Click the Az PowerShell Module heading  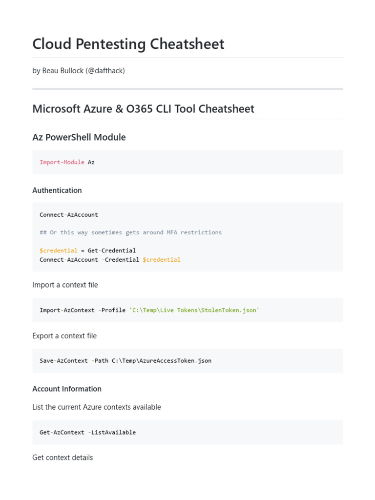[79, 137]
